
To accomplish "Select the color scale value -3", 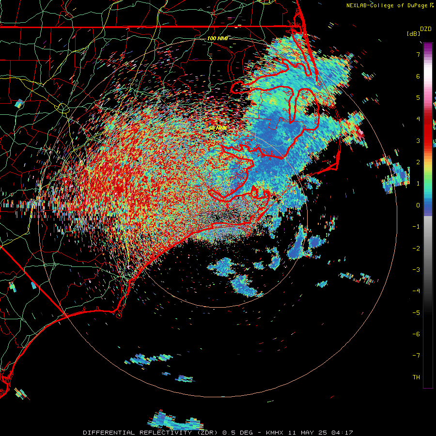I will (x=416, y=270).
